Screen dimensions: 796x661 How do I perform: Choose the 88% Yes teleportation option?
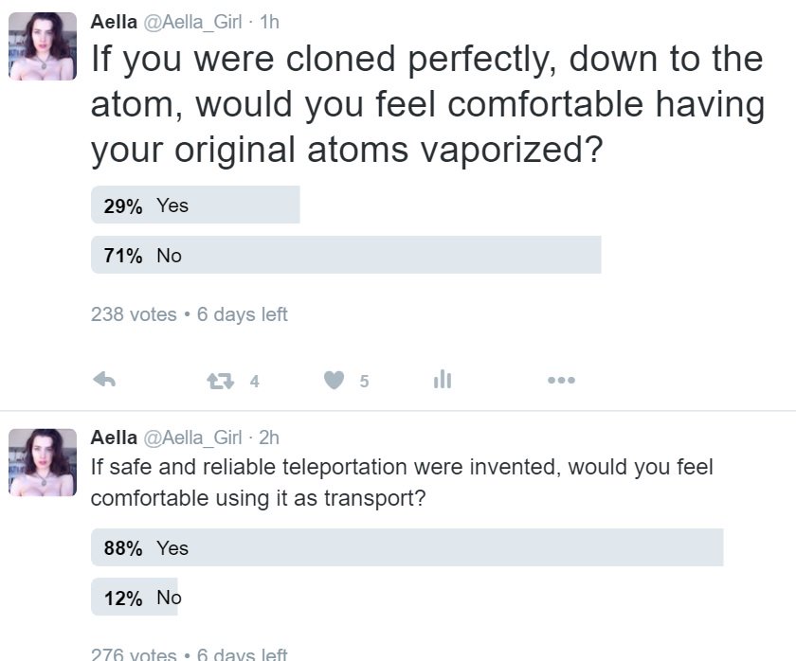coord(407,548)
